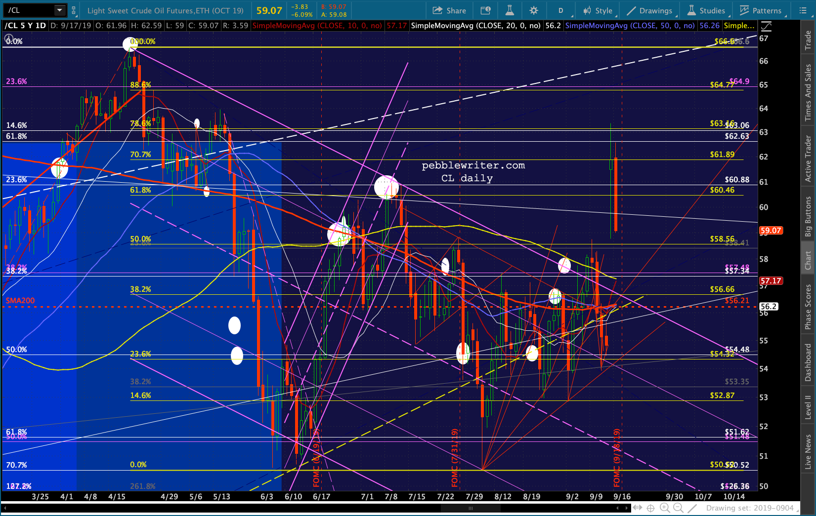Open the D timeframe dropdown

(560, 10)
